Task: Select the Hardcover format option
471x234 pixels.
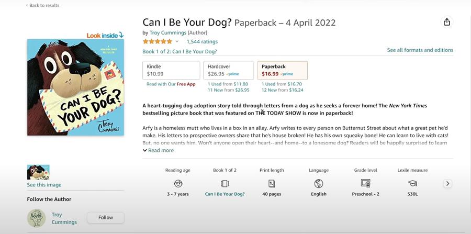Action: click(x=228, y=70)
